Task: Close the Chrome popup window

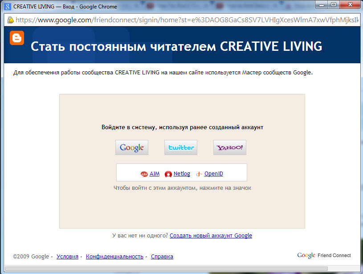Action: click(x=350, y=4)
